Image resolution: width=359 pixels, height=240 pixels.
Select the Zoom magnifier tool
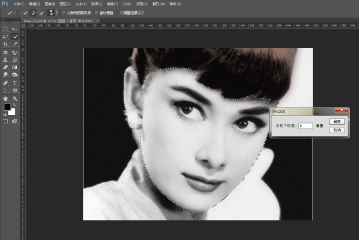[x=15, y=98]
